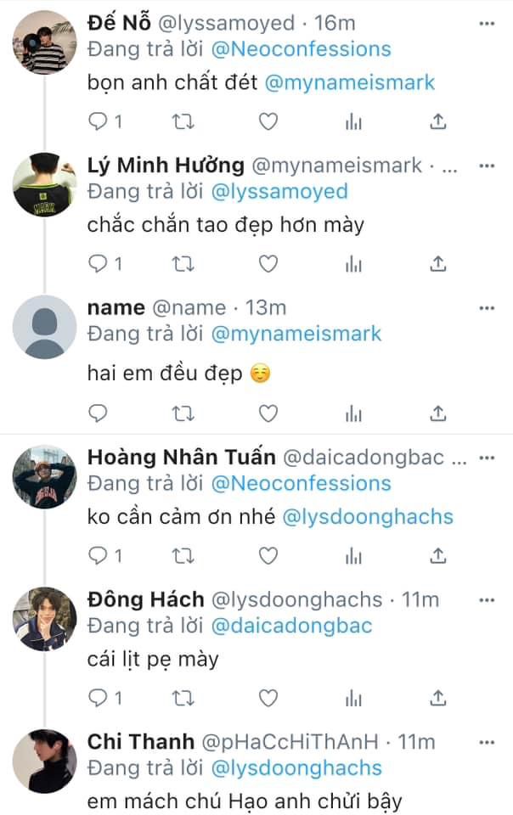Viewport: 513px width, 815px height.
Task: Reply to Đế Nỗ's tweet
Action: [x=99, y=122]
